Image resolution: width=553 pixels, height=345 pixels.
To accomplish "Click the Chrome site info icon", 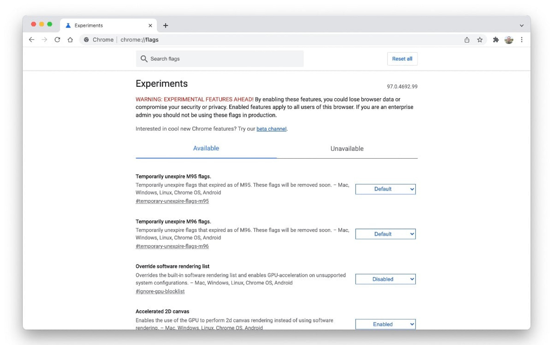I will (x=86, y=40).
